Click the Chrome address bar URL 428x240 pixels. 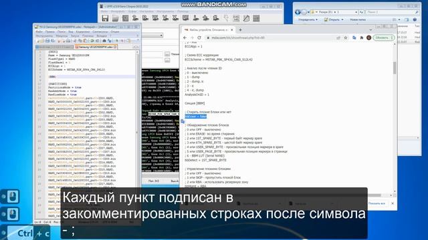[238, 38]
